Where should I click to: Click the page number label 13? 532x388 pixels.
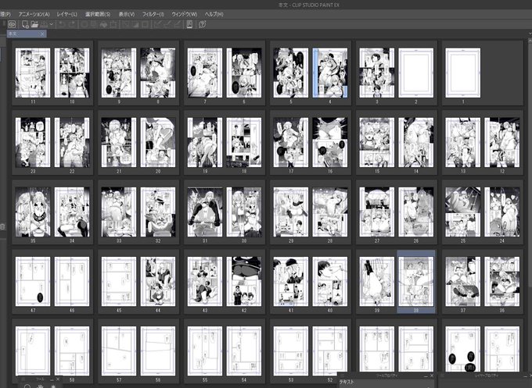click(x=463, y=171)
